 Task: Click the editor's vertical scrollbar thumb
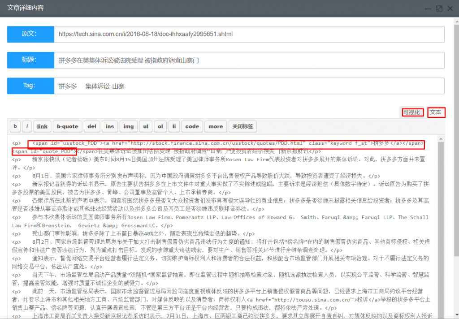click(441, 230)
